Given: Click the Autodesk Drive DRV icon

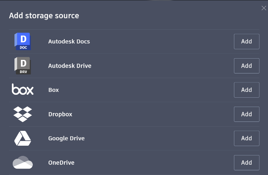Looking at the screenshot, I should pyautogui.click(x=23, y=65).
